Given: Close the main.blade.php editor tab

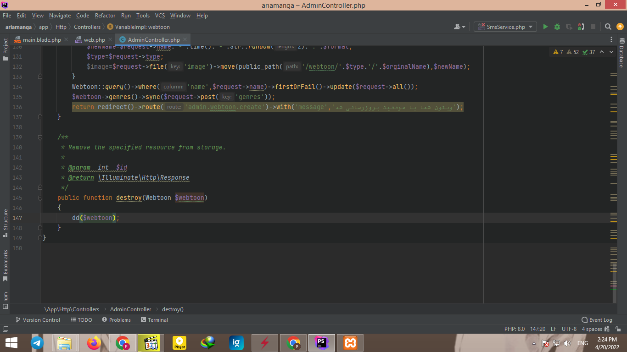Looking at the screenshot, I should click(66, 40).
